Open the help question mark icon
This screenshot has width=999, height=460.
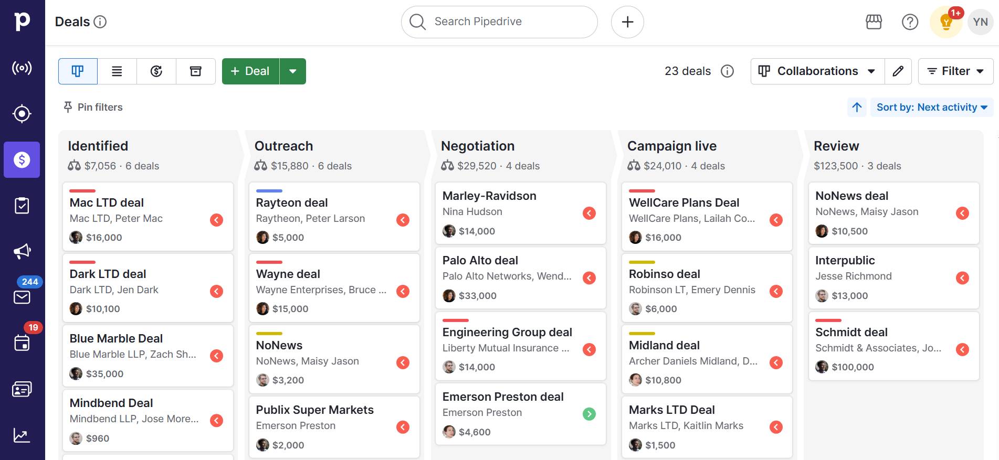pyautogui.click(x=910, y=22)
